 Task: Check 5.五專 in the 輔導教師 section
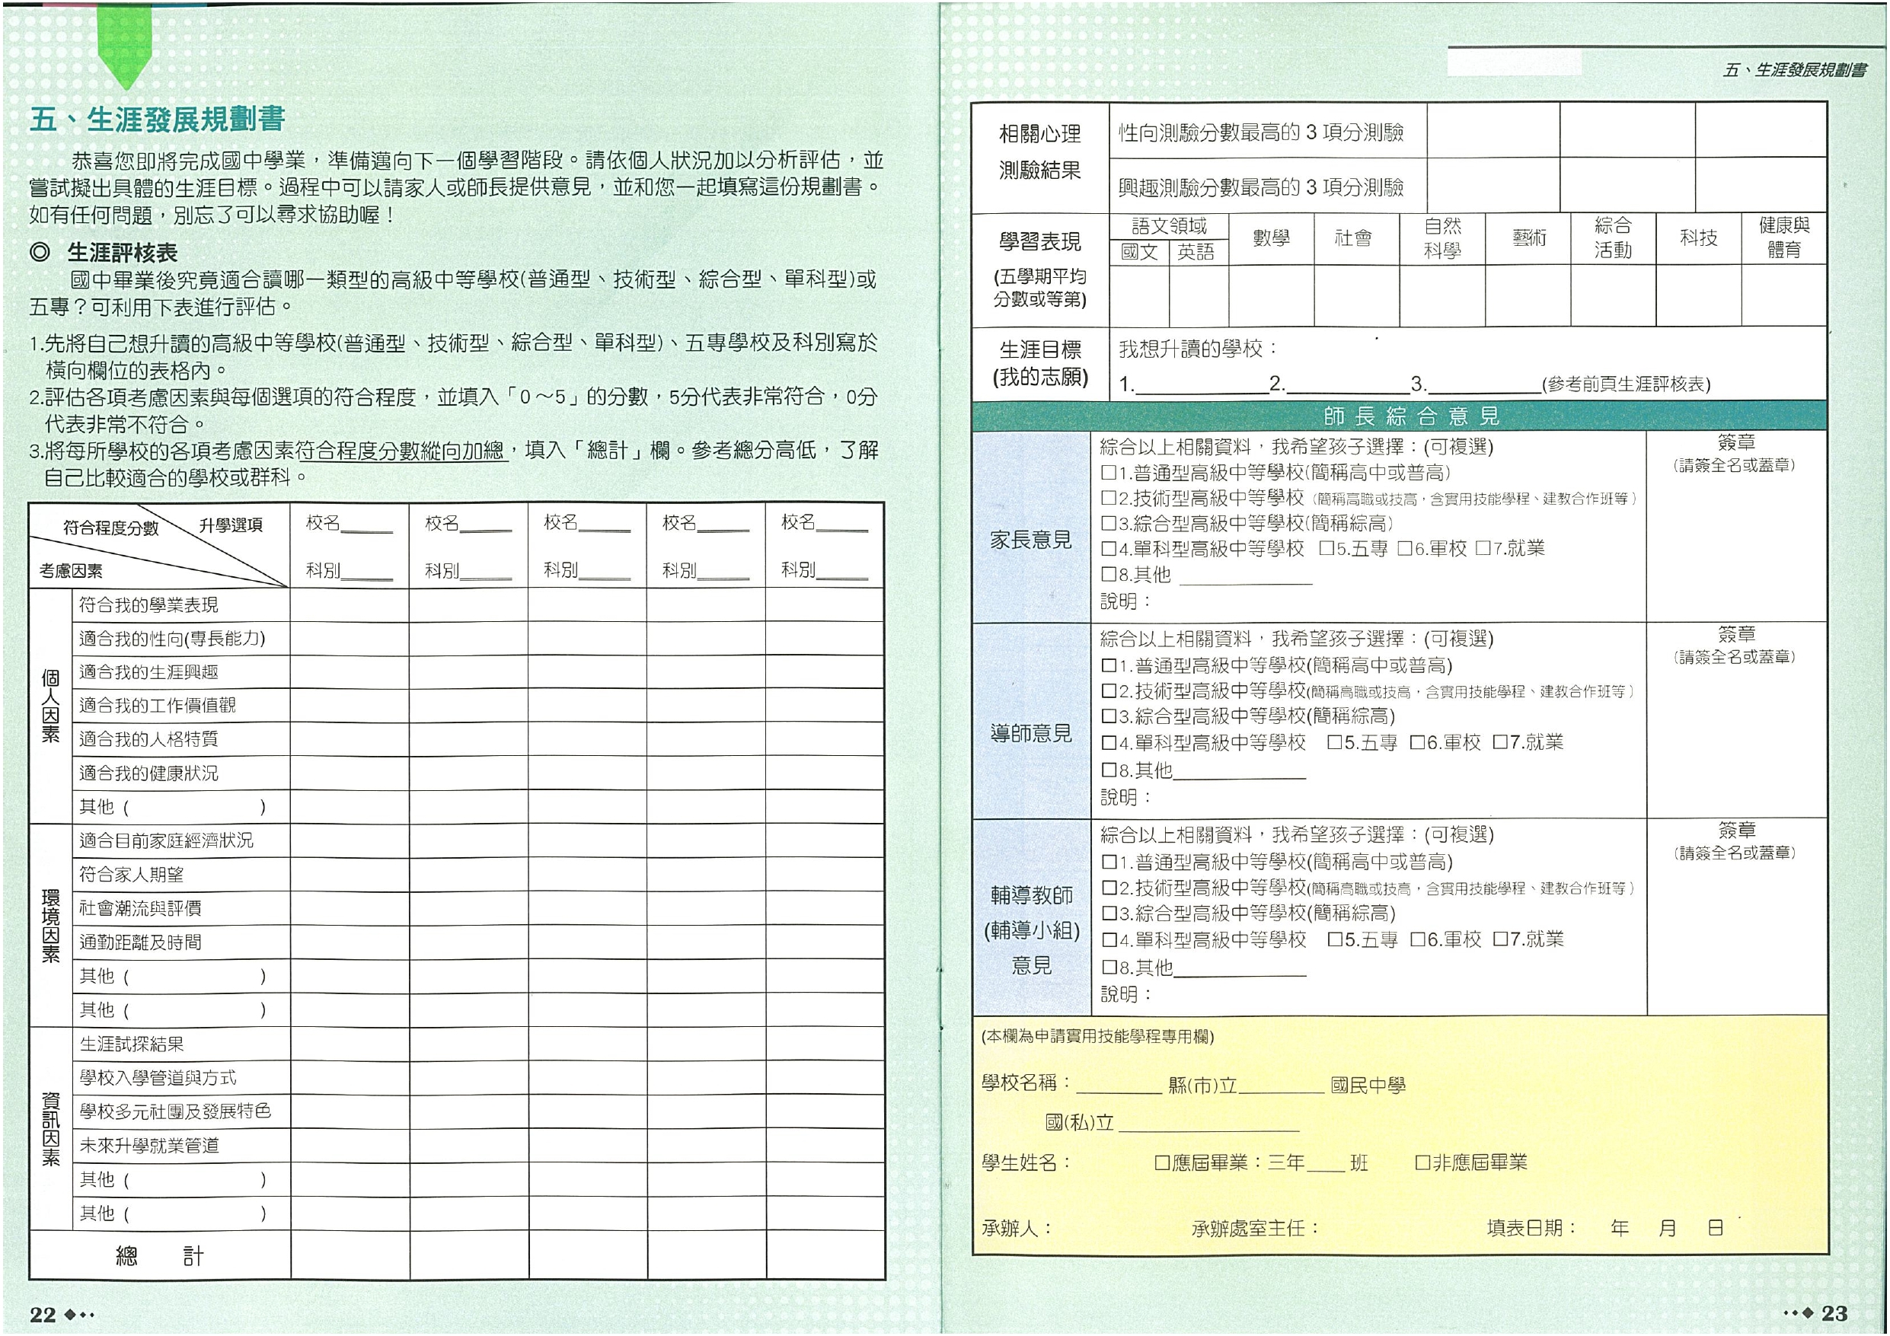tap(1335, 940)
